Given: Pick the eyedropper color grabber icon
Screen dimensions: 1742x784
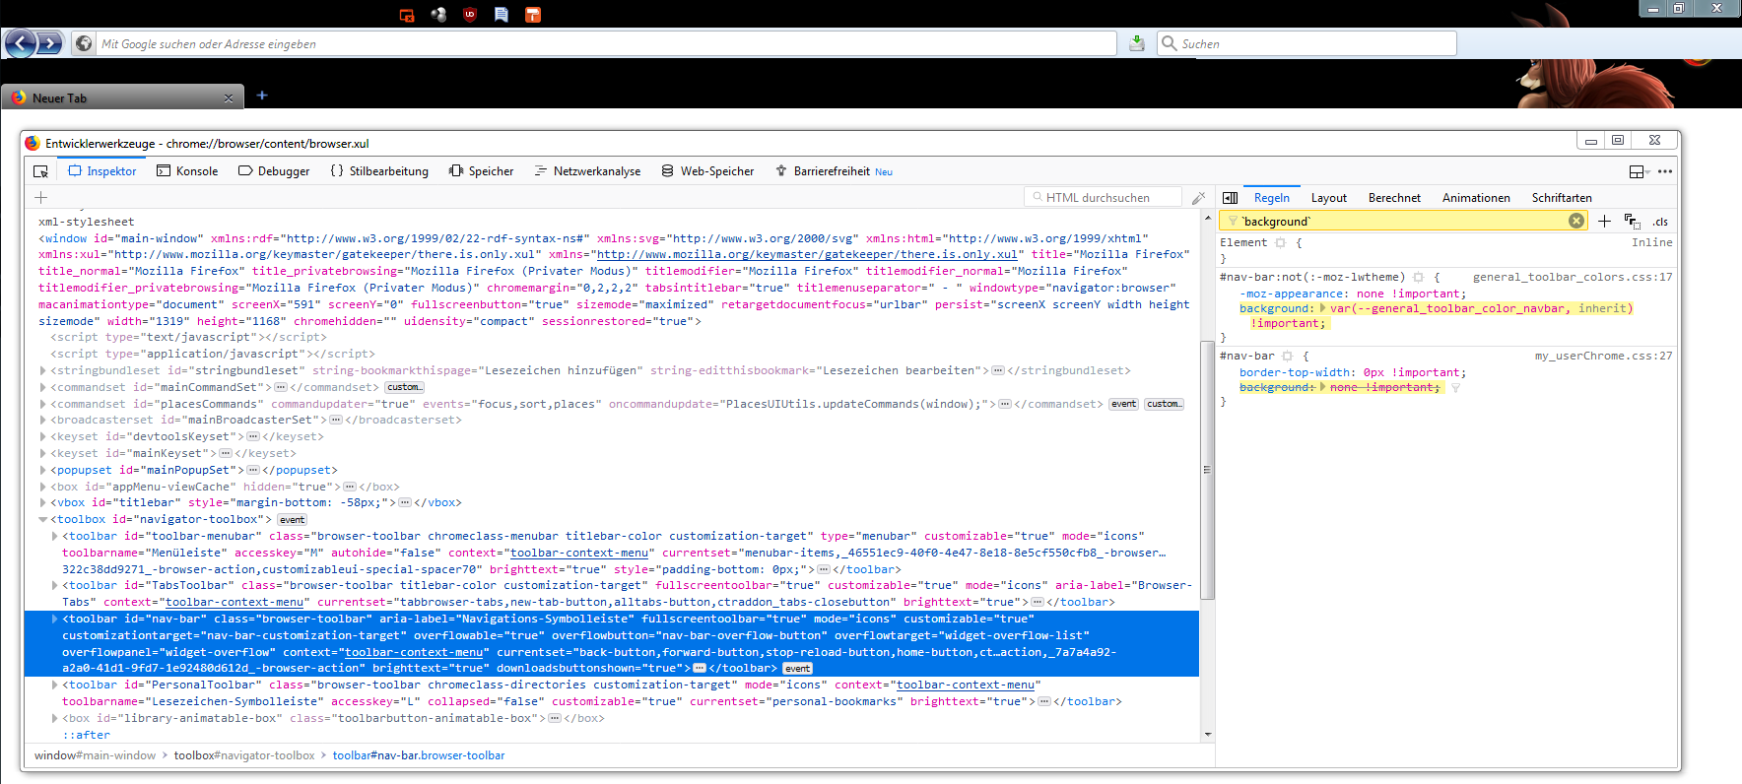Looking at the screenshot, I should pos(1198,198).
